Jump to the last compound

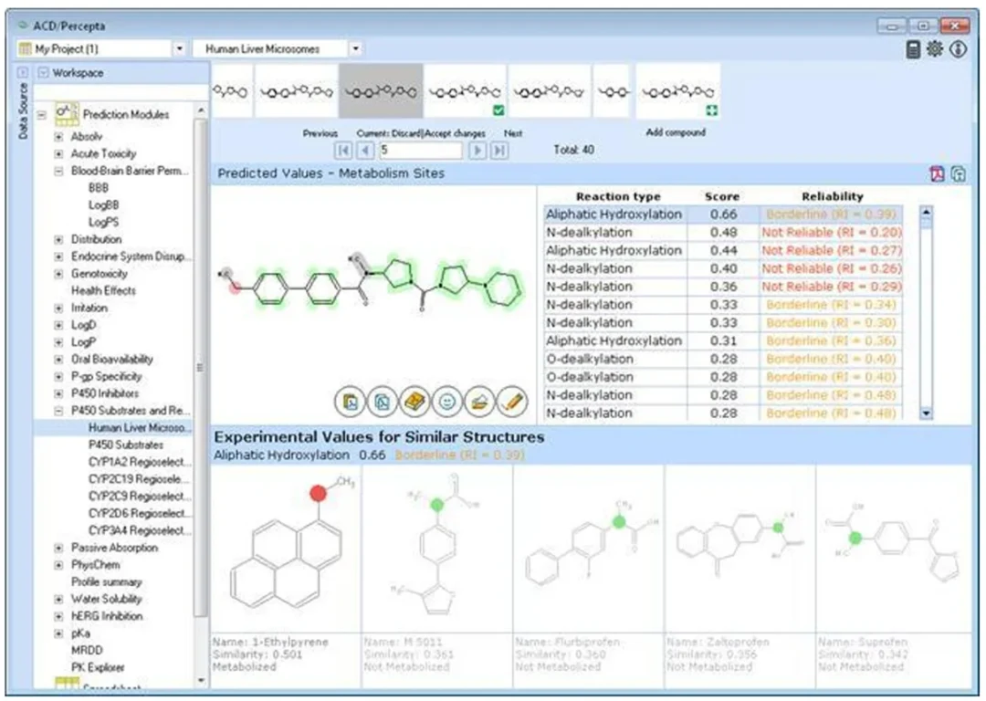coord(499,151)
